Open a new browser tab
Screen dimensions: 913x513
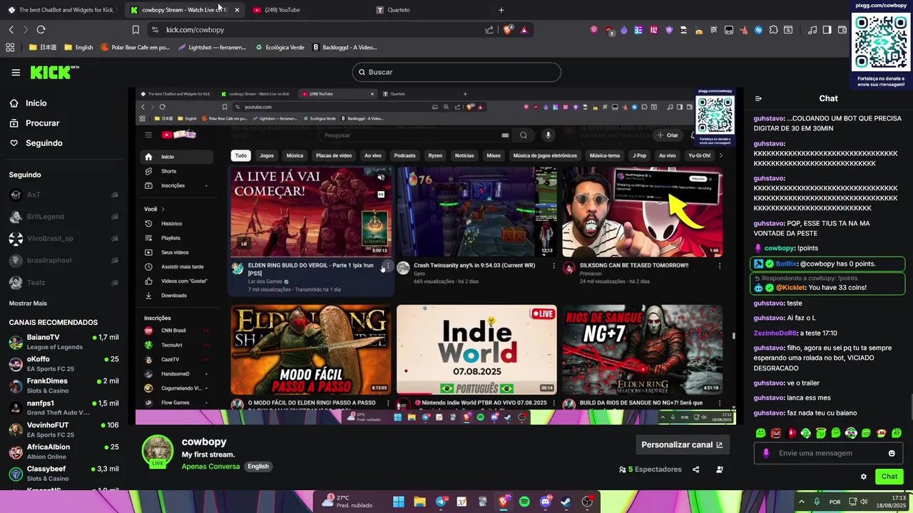coord(501,10)
